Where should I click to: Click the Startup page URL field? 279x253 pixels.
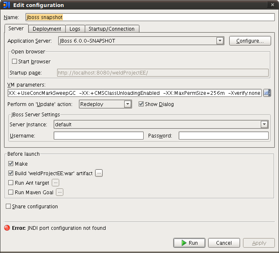pyautogui.click(x=163, y=72)
